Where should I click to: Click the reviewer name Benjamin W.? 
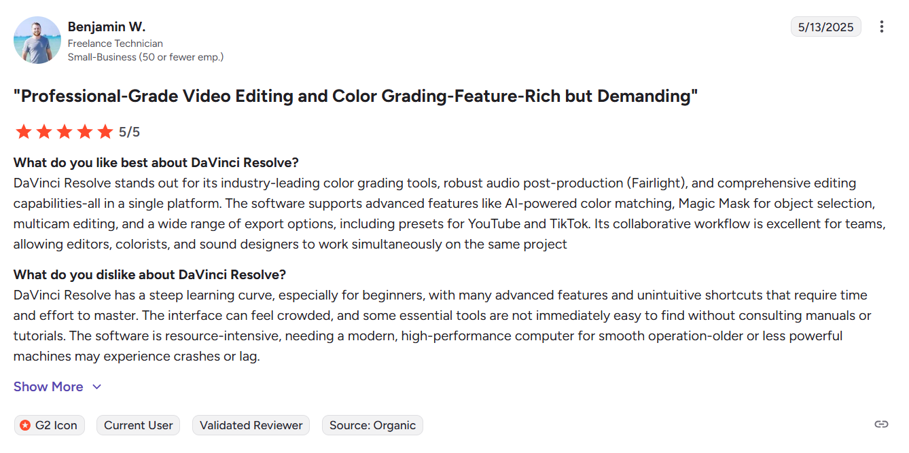coord(107,27)
